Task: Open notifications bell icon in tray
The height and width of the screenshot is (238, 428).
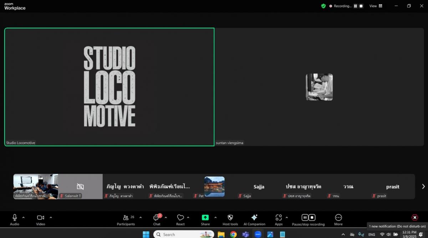Action: 421,234
